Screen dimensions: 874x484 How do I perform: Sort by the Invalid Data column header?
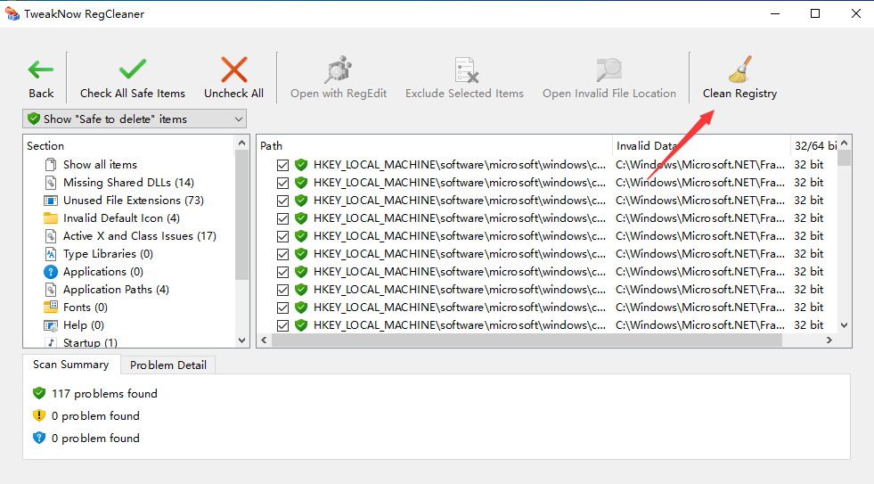(x=701, y=145)
